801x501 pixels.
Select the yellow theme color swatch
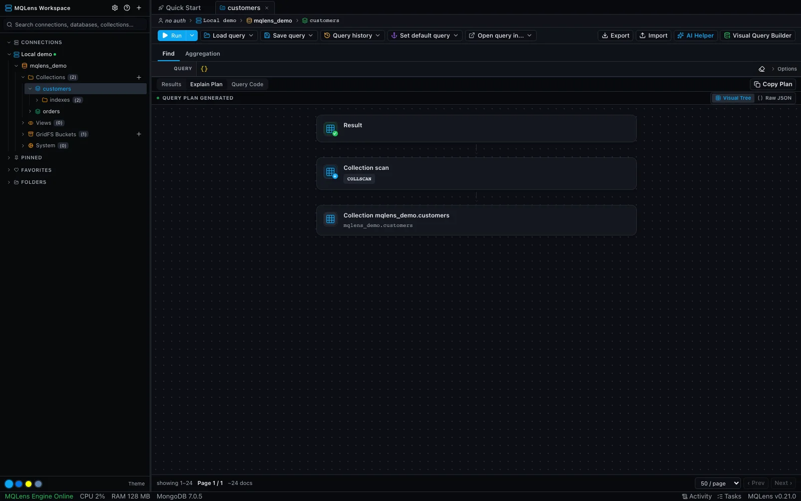pyautogui.click(x=29, y=484)
